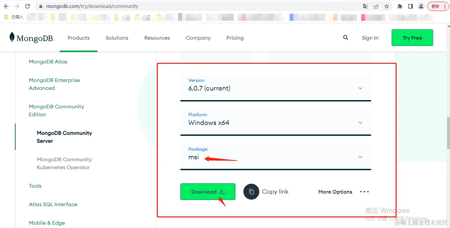Open MongoDB Community Kubernetes Operator link
This screenshot has height=228, width=450.
click(x=64, y=163)
